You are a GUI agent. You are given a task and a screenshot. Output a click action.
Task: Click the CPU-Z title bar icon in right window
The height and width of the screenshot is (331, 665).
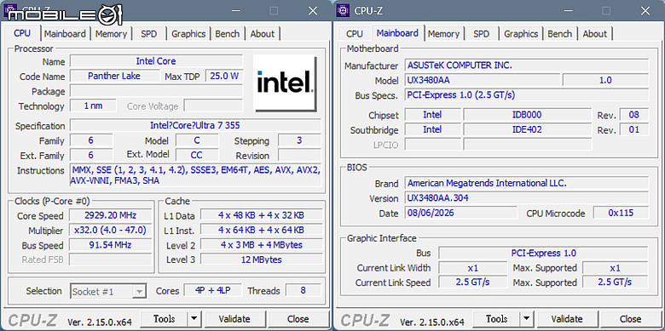(343, 10)
